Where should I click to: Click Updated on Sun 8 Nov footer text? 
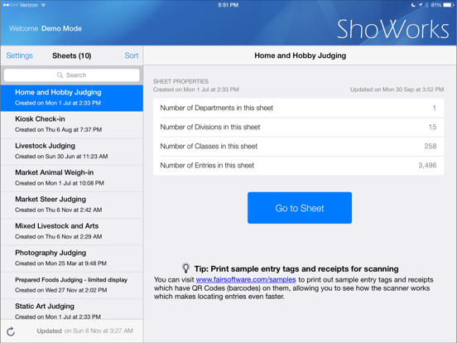point(84,331)
